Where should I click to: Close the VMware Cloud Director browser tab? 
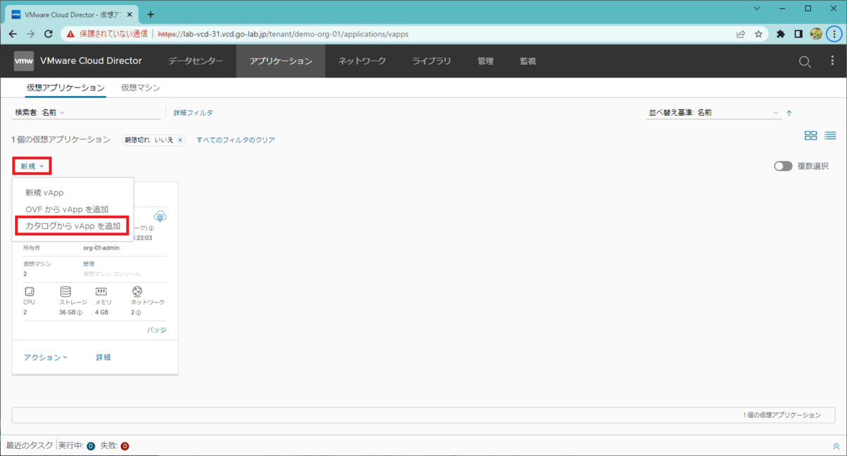coord(131,14)
